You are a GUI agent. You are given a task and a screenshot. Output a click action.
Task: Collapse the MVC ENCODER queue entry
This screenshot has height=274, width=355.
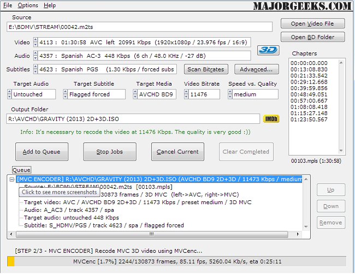12,180
